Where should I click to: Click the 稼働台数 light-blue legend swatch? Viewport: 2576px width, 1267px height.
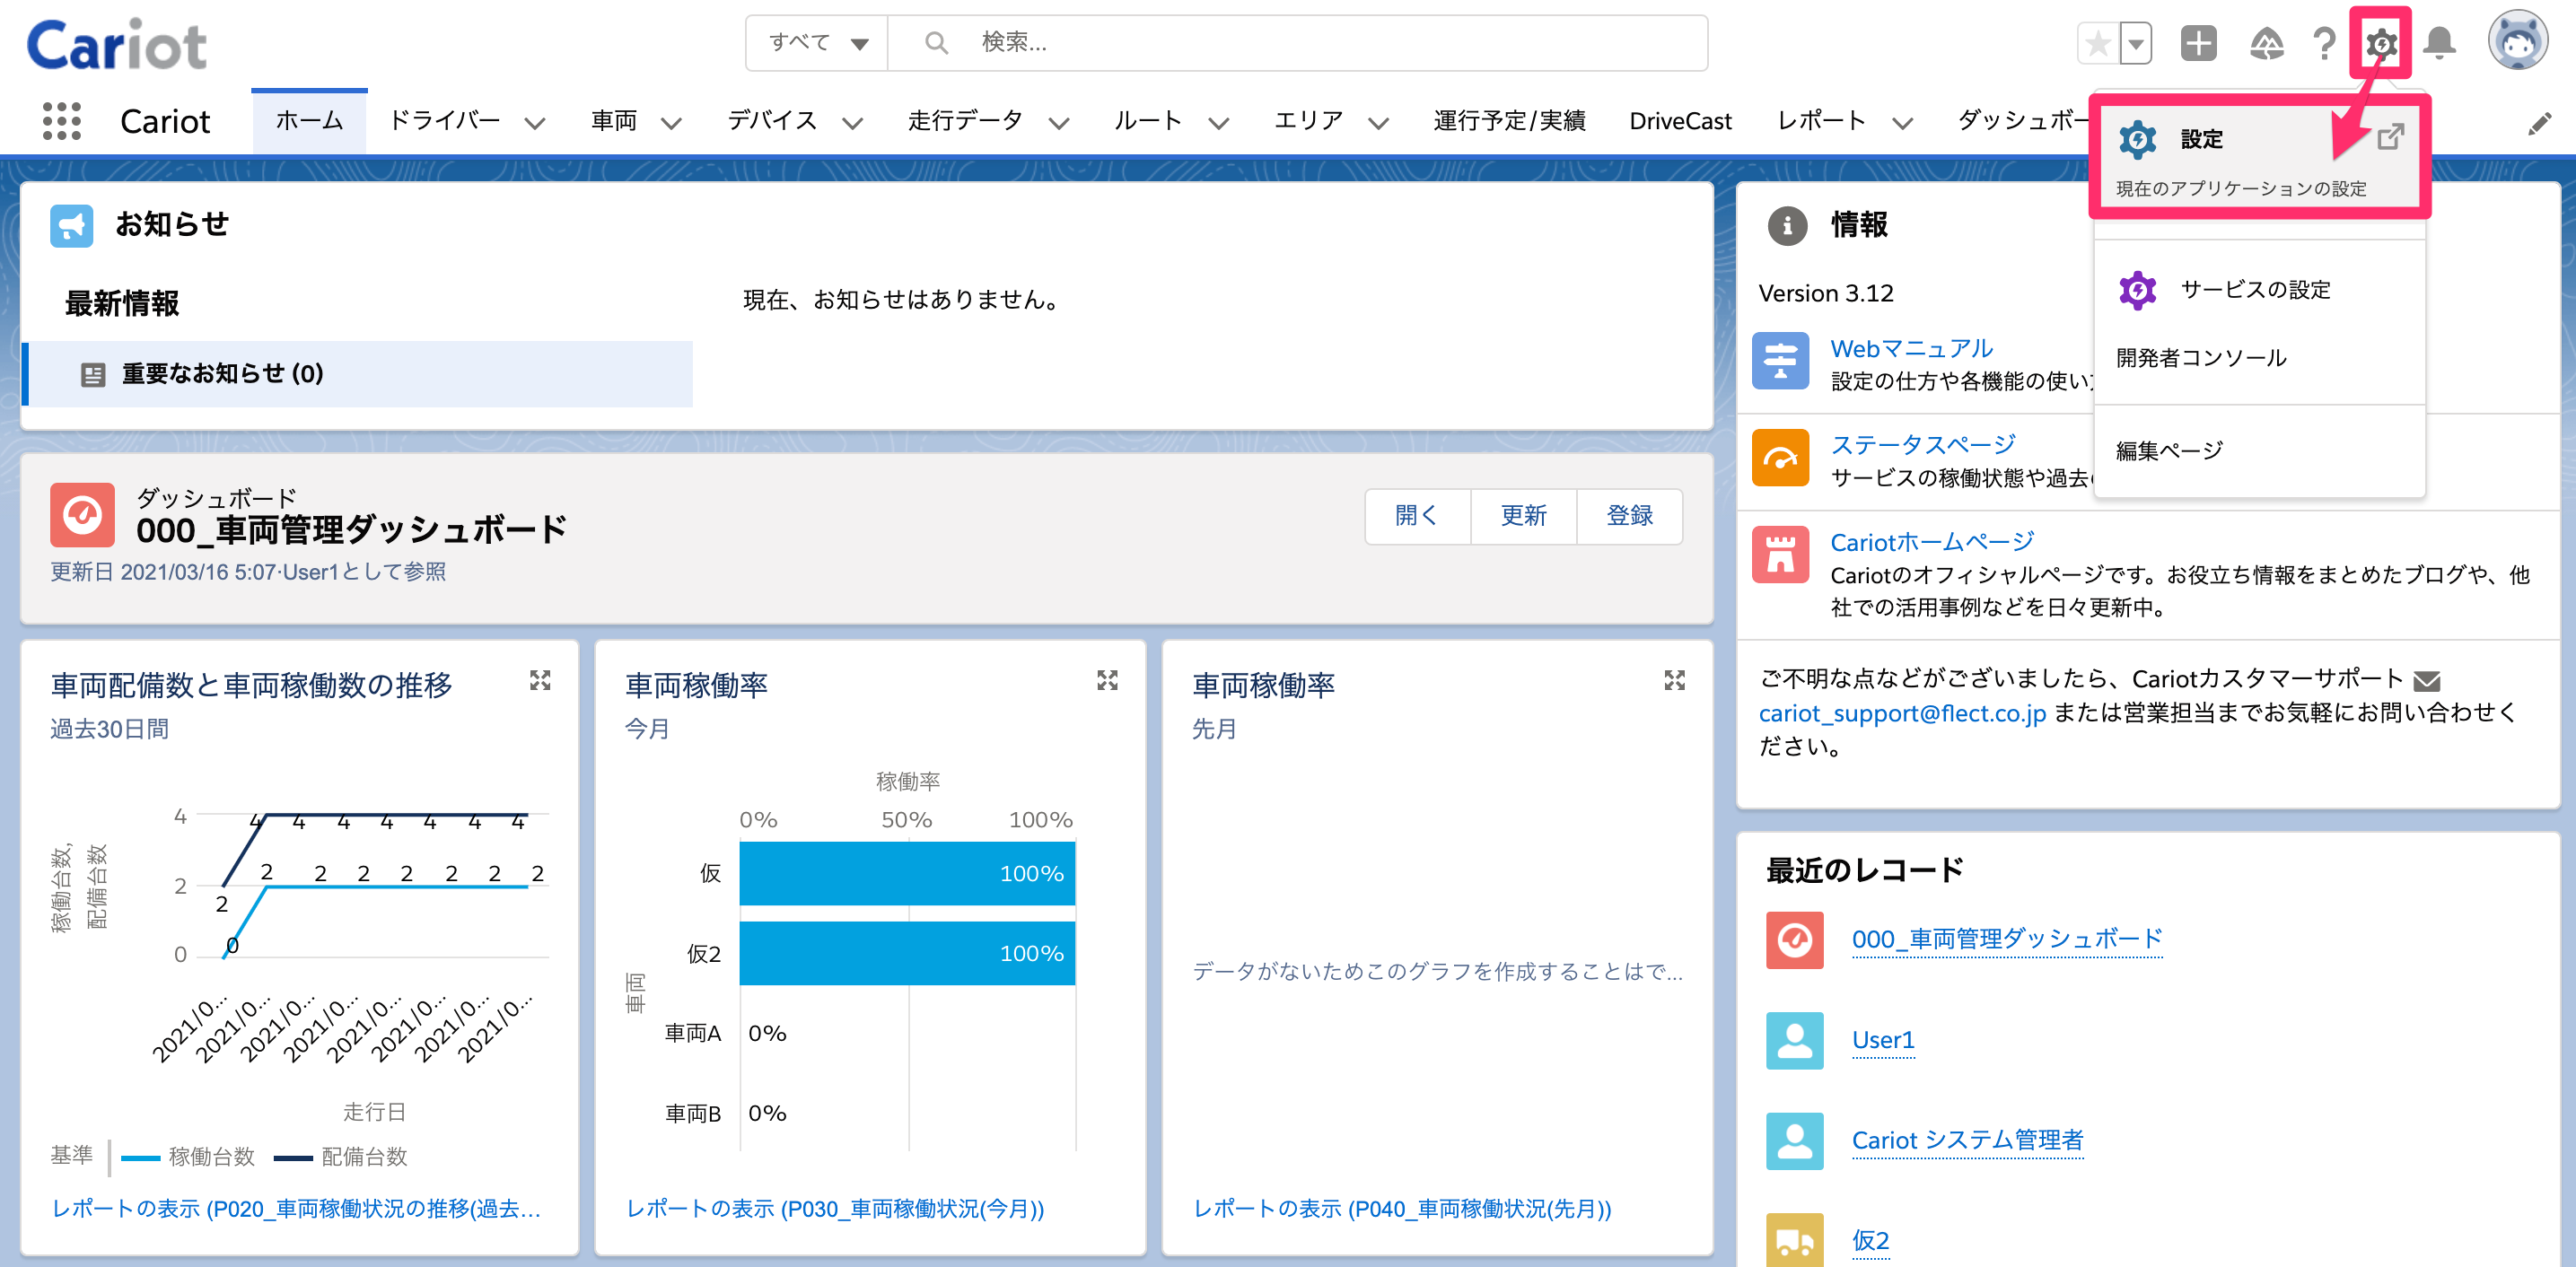(140, 1158)
